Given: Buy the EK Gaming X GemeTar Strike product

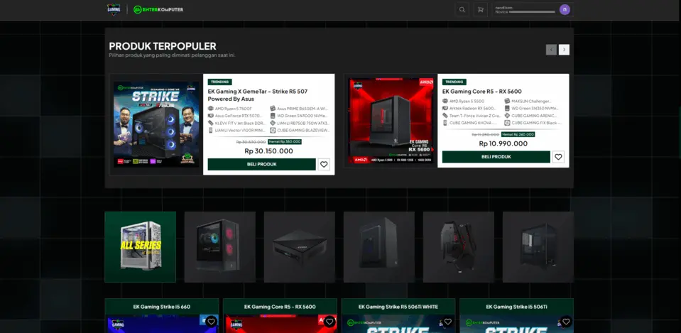Looking at the screenshot, I should (x=261, y=165).
